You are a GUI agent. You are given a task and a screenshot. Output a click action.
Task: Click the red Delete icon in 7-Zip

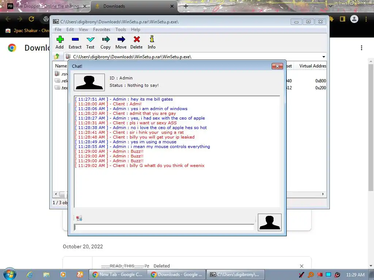[137, 42]
